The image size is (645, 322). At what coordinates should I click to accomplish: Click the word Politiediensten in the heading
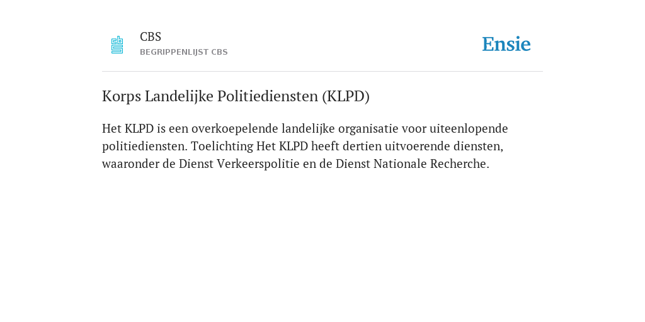click(268, 96)
